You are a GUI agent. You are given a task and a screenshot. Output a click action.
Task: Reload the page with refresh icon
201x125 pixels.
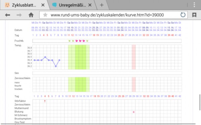pos(183,15)
